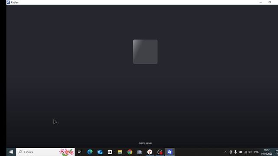278x156 pixels.
Task: Open the network status tray icon
Action: [245, 152]
